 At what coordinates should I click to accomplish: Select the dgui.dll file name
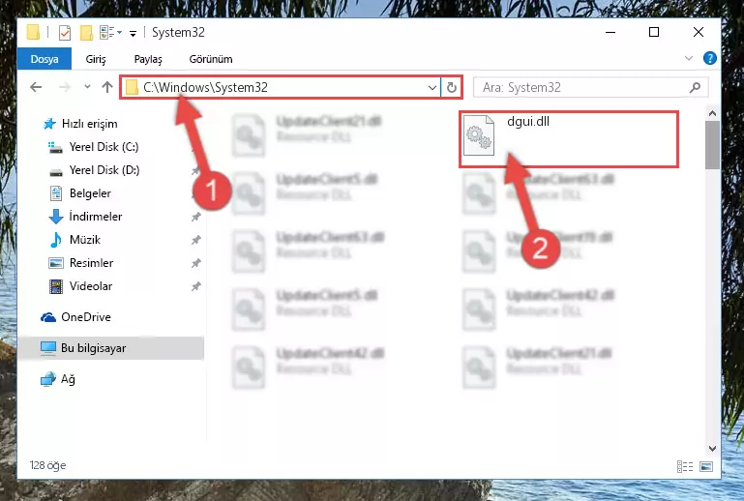click(528, 122)
